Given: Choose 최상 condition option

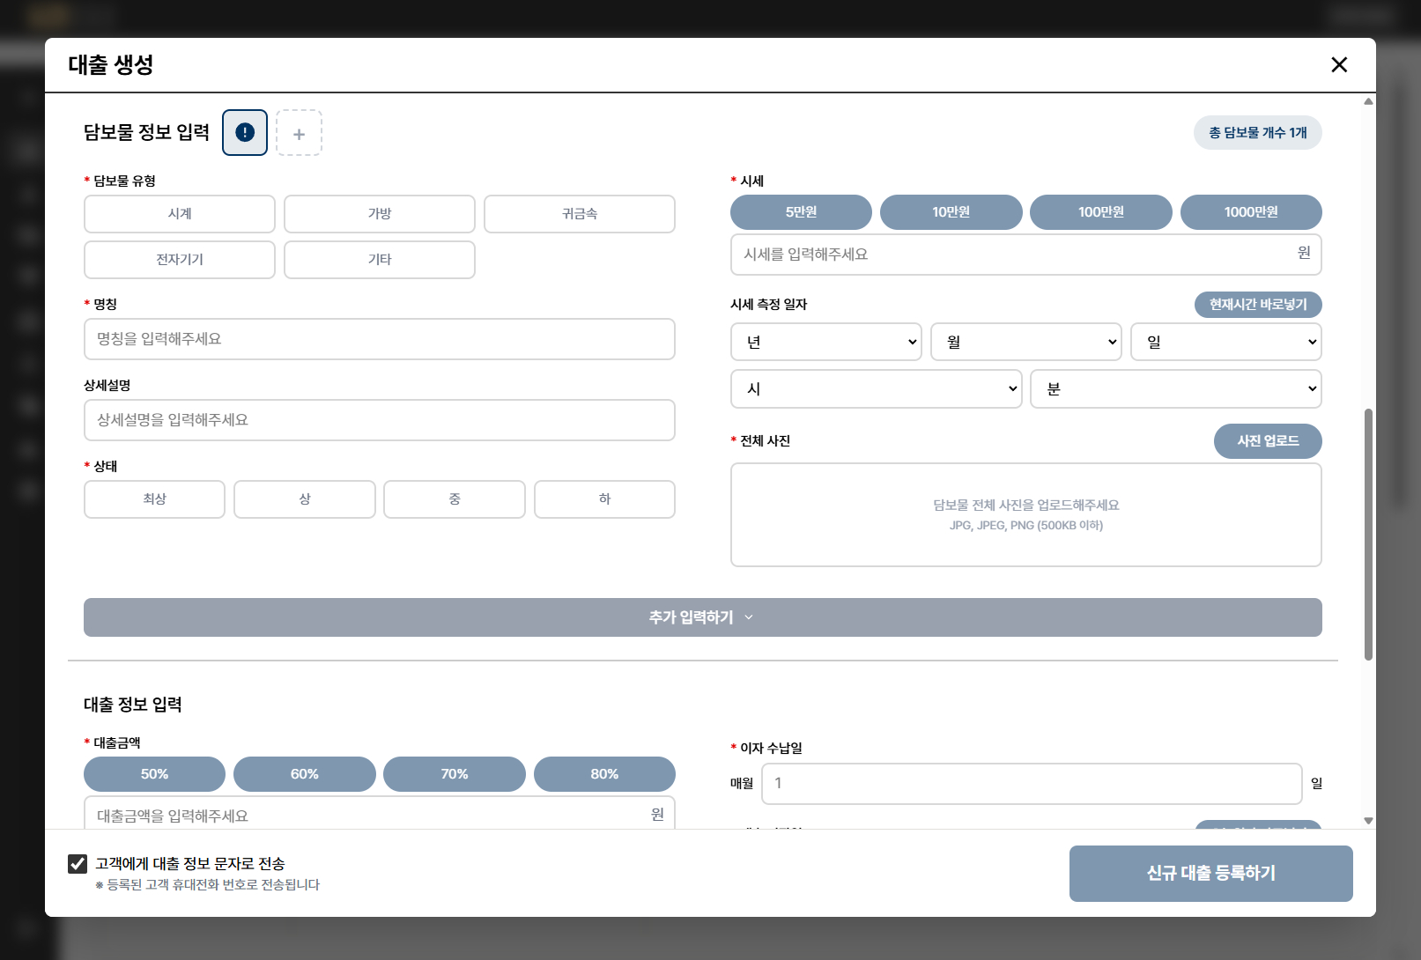Looking at the screenshot, I should (154, 499).
